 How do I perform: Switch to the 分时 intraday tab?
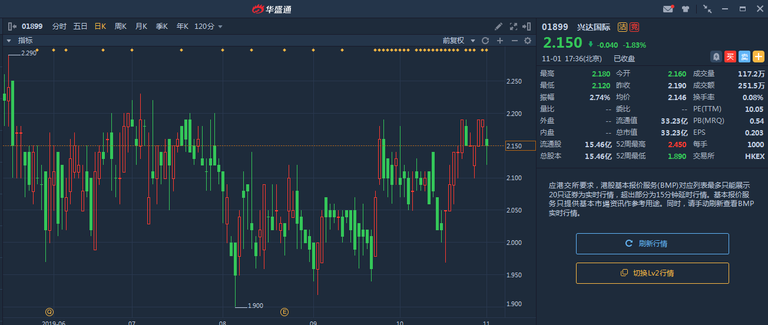59,26
